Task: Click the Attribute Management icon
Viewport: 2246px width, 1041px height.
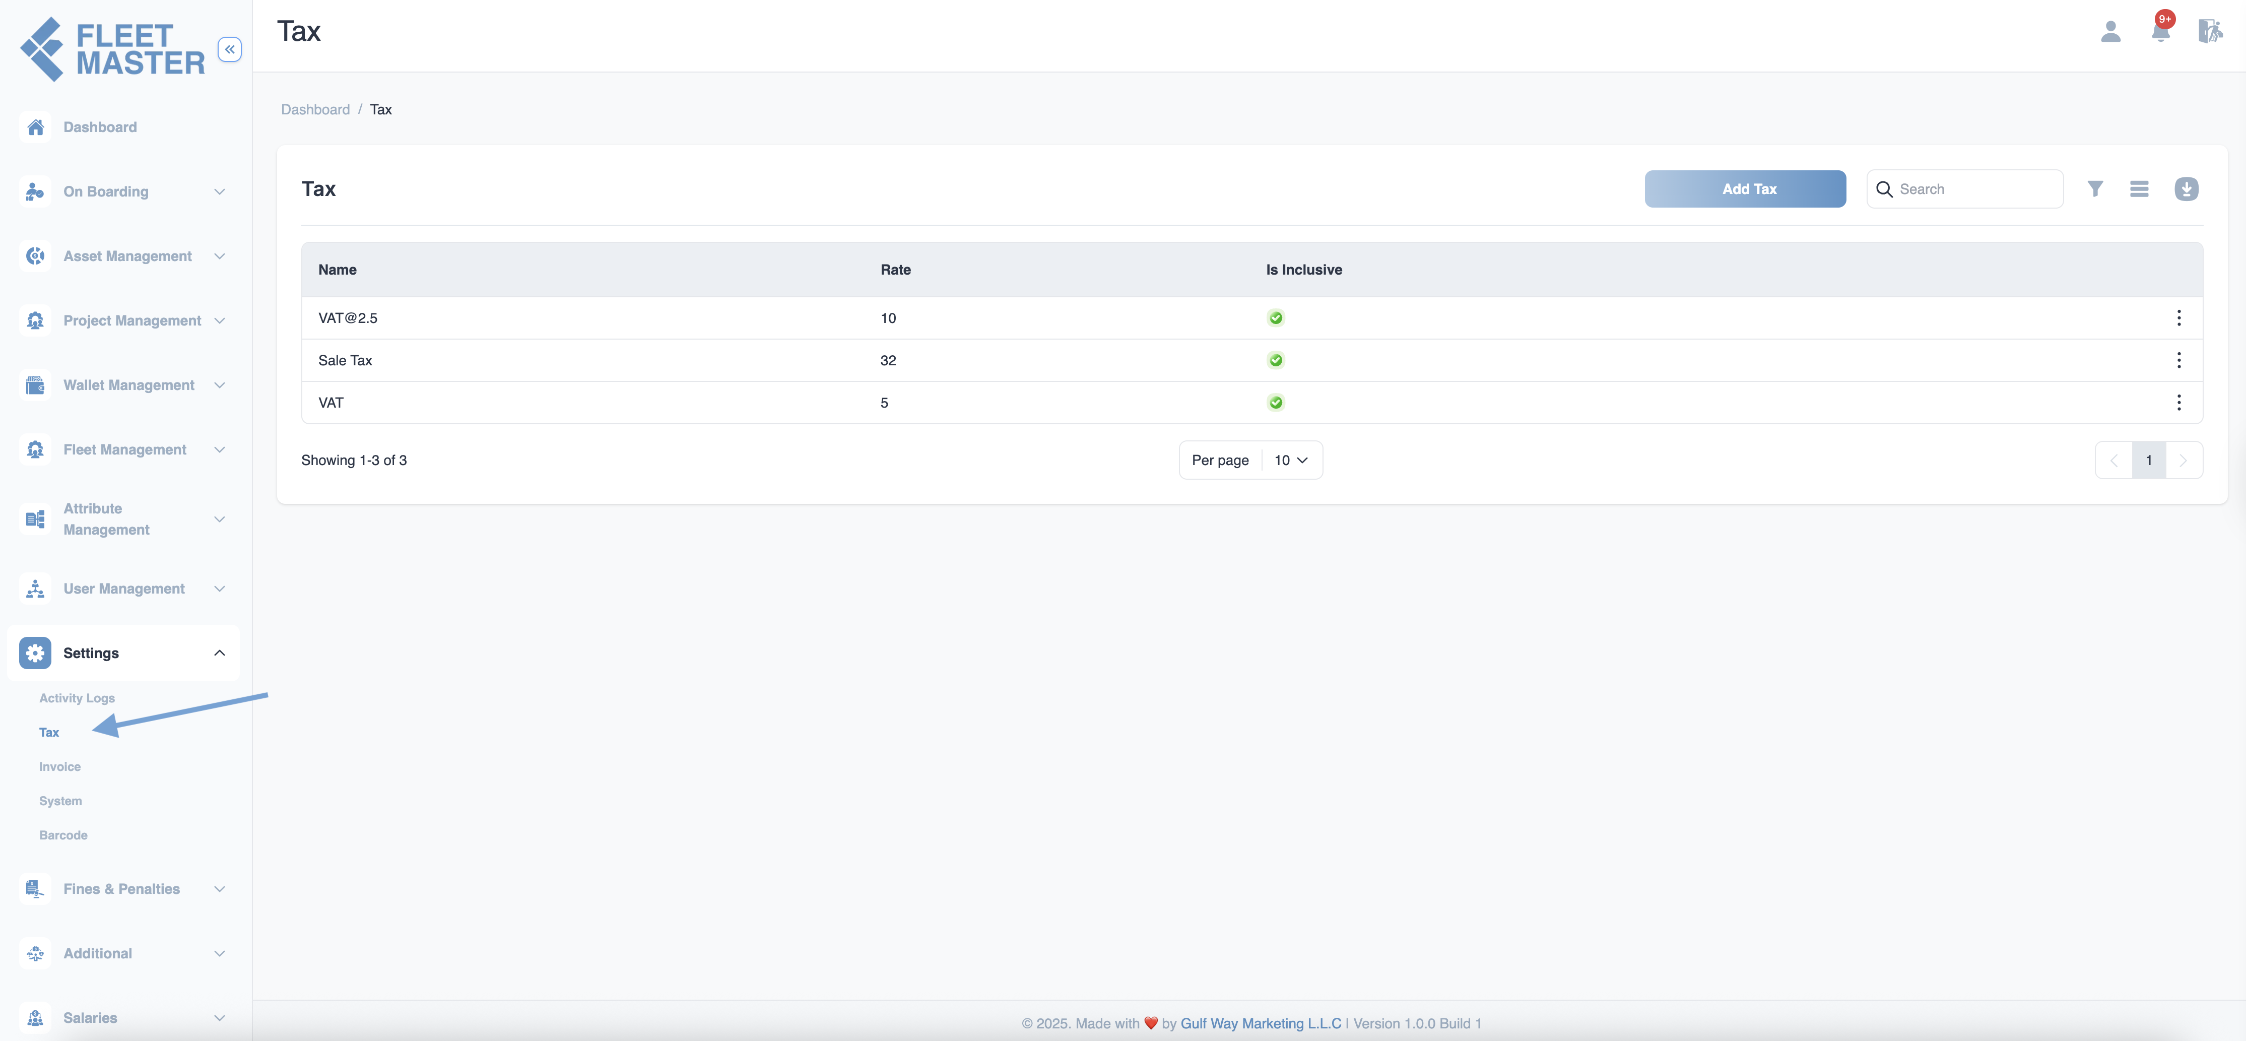Action: [x=35, y=519]
